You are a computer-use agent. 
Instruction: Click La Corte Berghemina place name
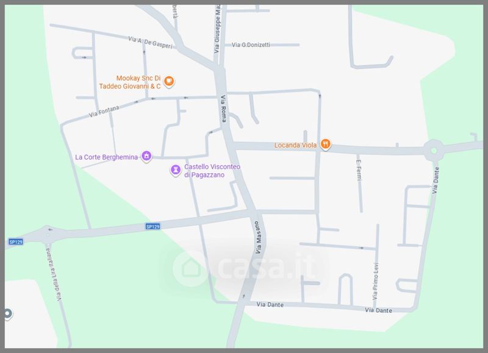click(106, 157)
